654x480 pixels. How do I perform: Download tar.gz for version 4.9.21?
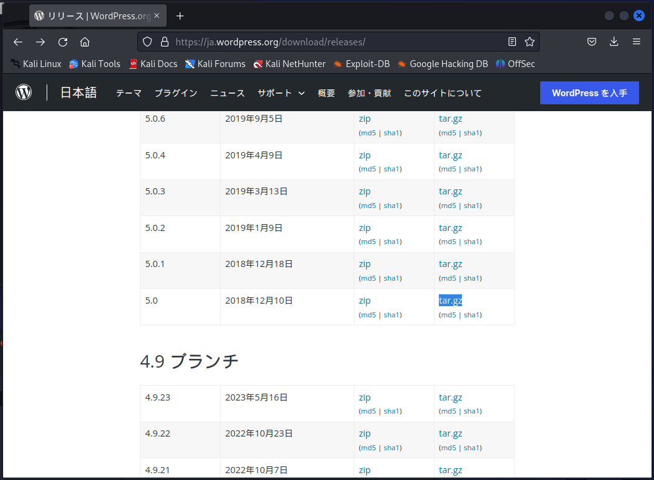point(451,471)
